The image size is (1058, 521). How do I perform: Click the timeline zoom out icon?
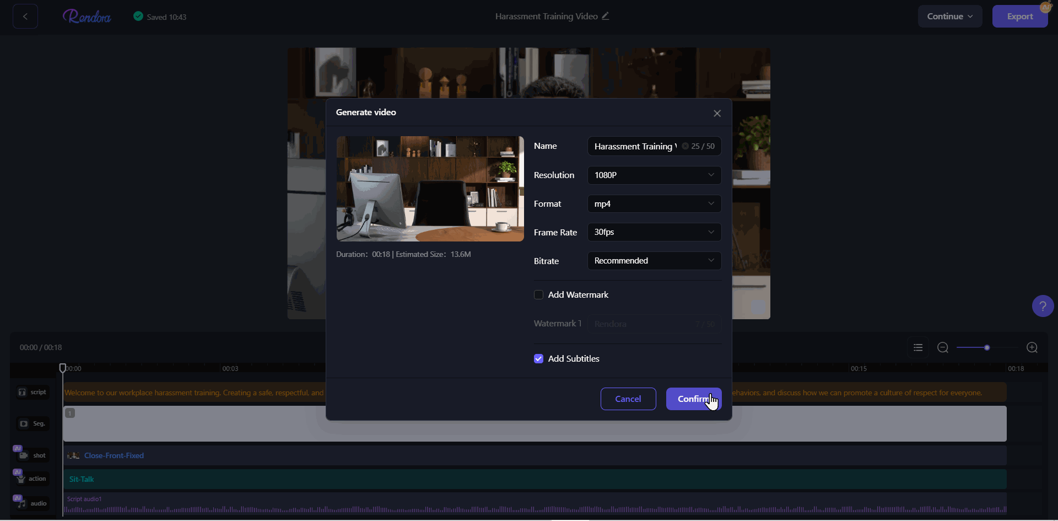pyautogui.click(x=943, y=347)
